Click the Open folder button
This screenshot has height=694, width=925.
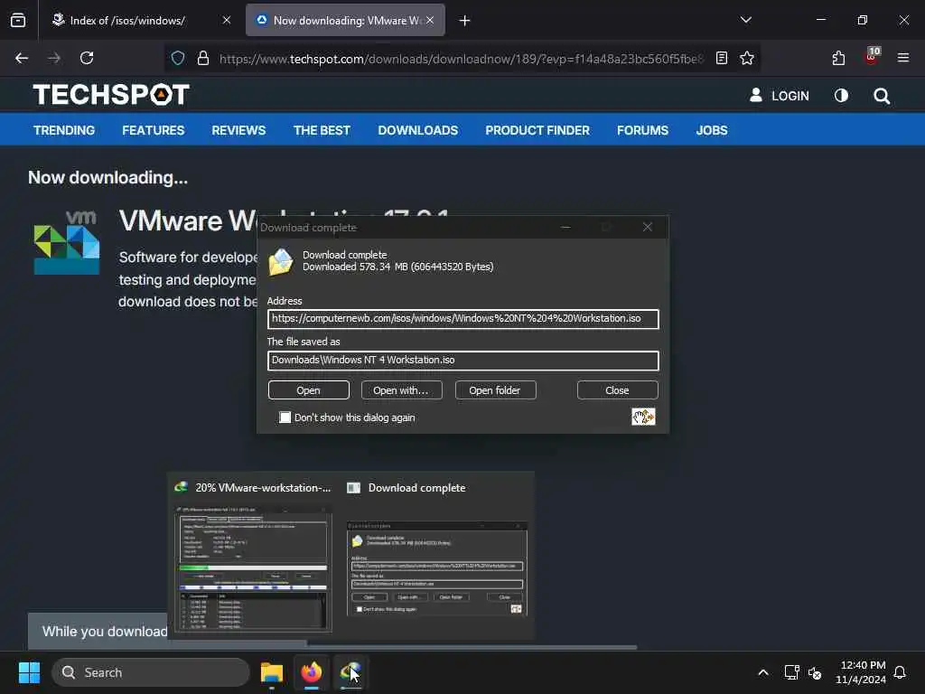(496, 390)
